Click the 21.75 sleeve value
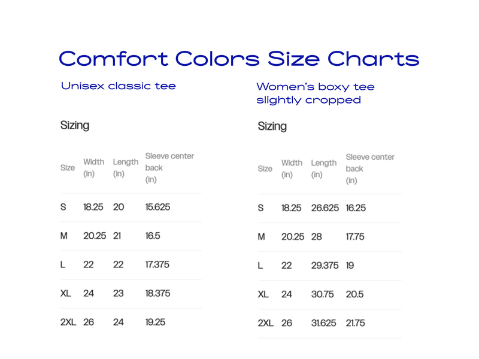Image resolution: width=479 pixels, height=359 pixels. point(355,323)
